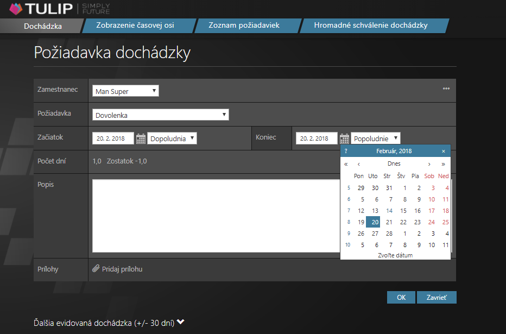Go to next month in calendar
This screenshot has width=506, height=334.
(x=429, y=163)
